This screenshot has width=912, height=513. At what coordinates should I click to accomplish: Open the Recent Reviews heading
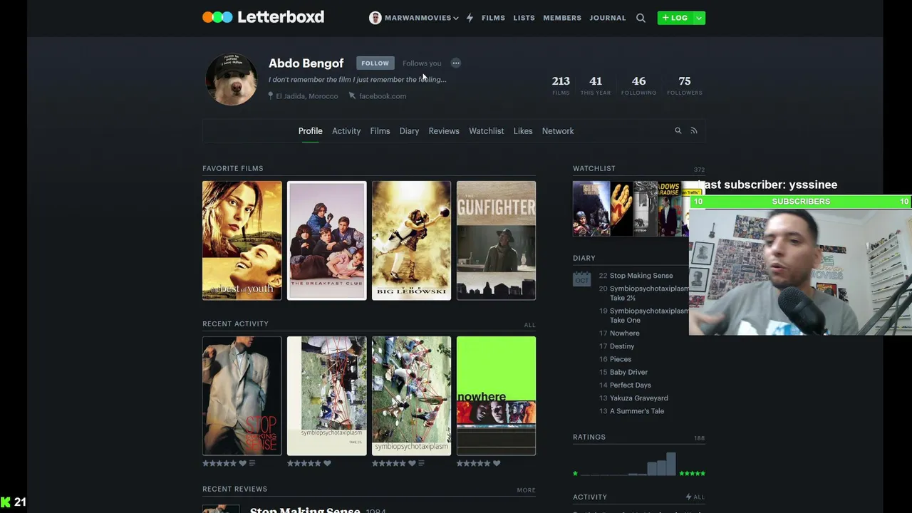(234, 489)
